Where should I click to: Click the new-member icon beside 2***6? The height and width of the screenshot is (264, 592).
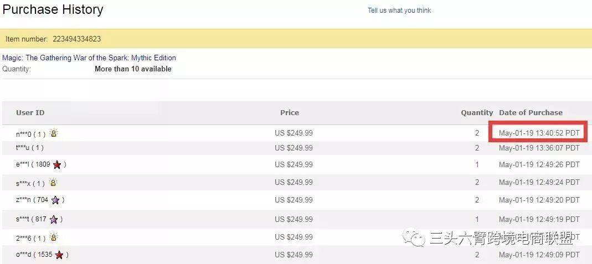pos(54,237)
